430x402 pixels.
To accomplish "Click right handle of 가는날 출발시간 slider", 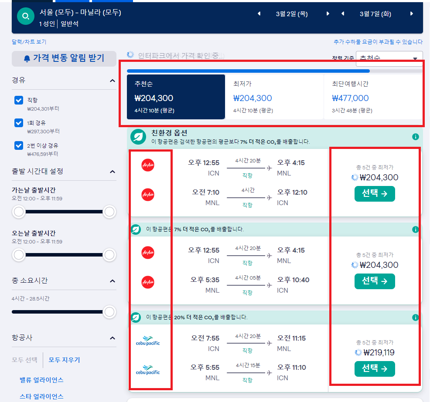I will 109,212.
